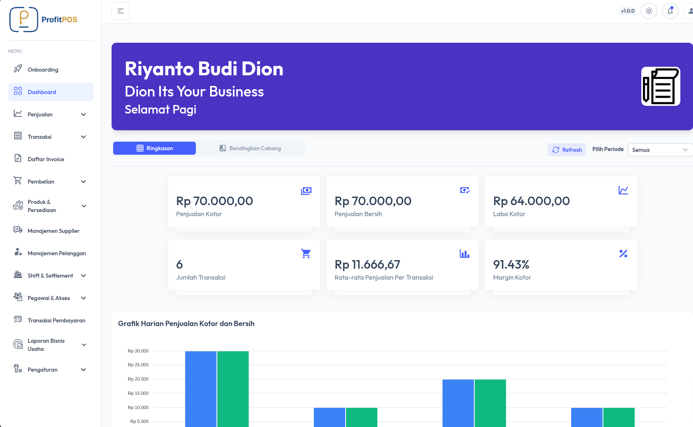Switch to the Ringkasan tab
693x427 pixels.
(154, 148)
